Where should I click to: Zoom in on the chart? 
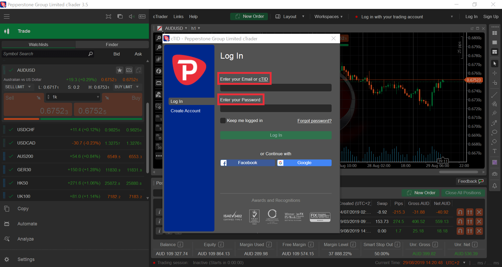tap(159, 38)
